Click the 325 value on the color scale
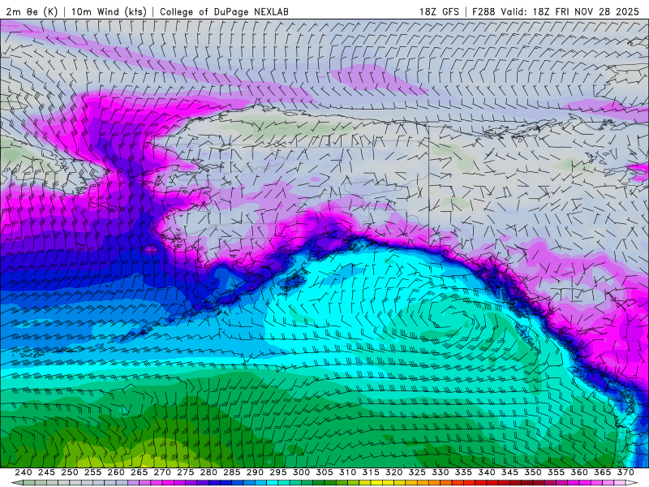Image resolution: width=649 pixels, height=487 pixels. coord(417,472)
